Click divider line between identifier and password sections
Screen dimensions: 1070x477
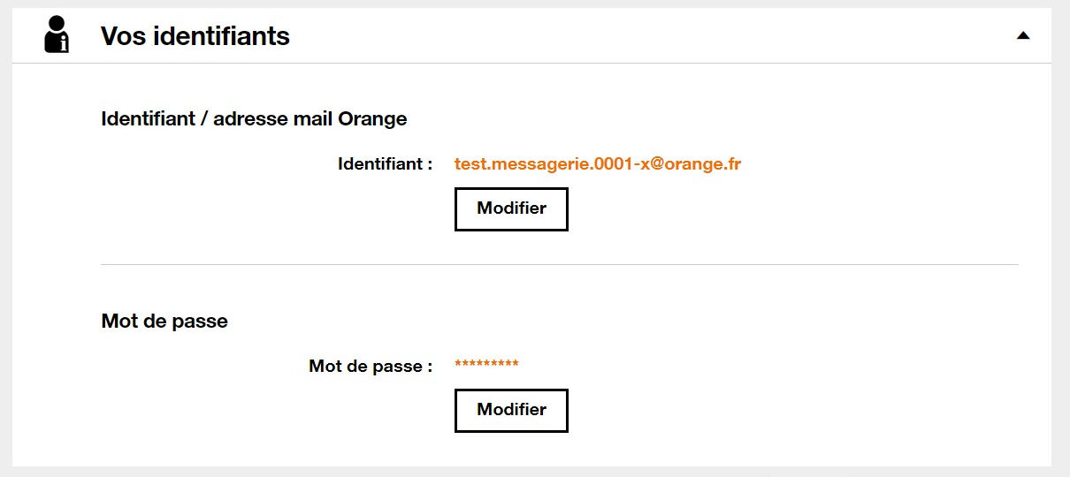tap(559, 265)
